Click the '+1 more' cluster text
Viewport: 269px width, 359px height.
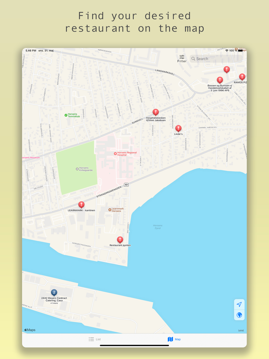coord(54,303)
